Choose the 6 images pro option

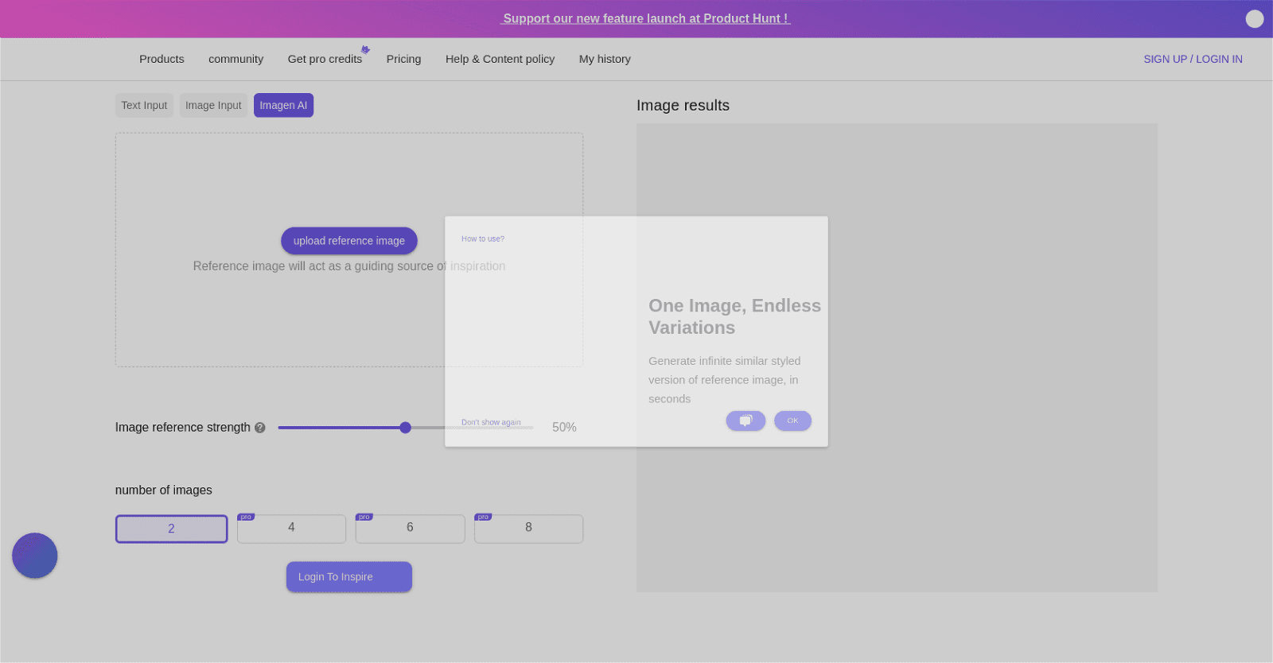(410, 529)
